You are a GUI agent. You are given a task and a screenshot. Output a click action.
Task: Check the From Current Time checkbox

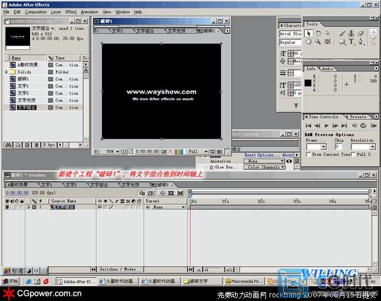click(x=308, y=154)
